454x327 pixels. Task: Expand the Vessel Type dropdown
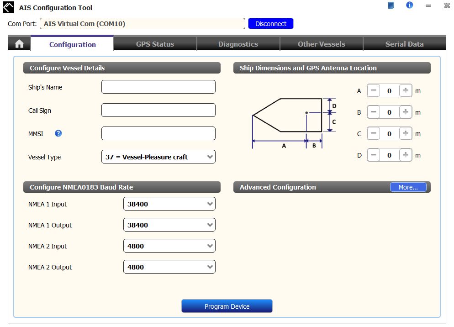coord(158,157)
